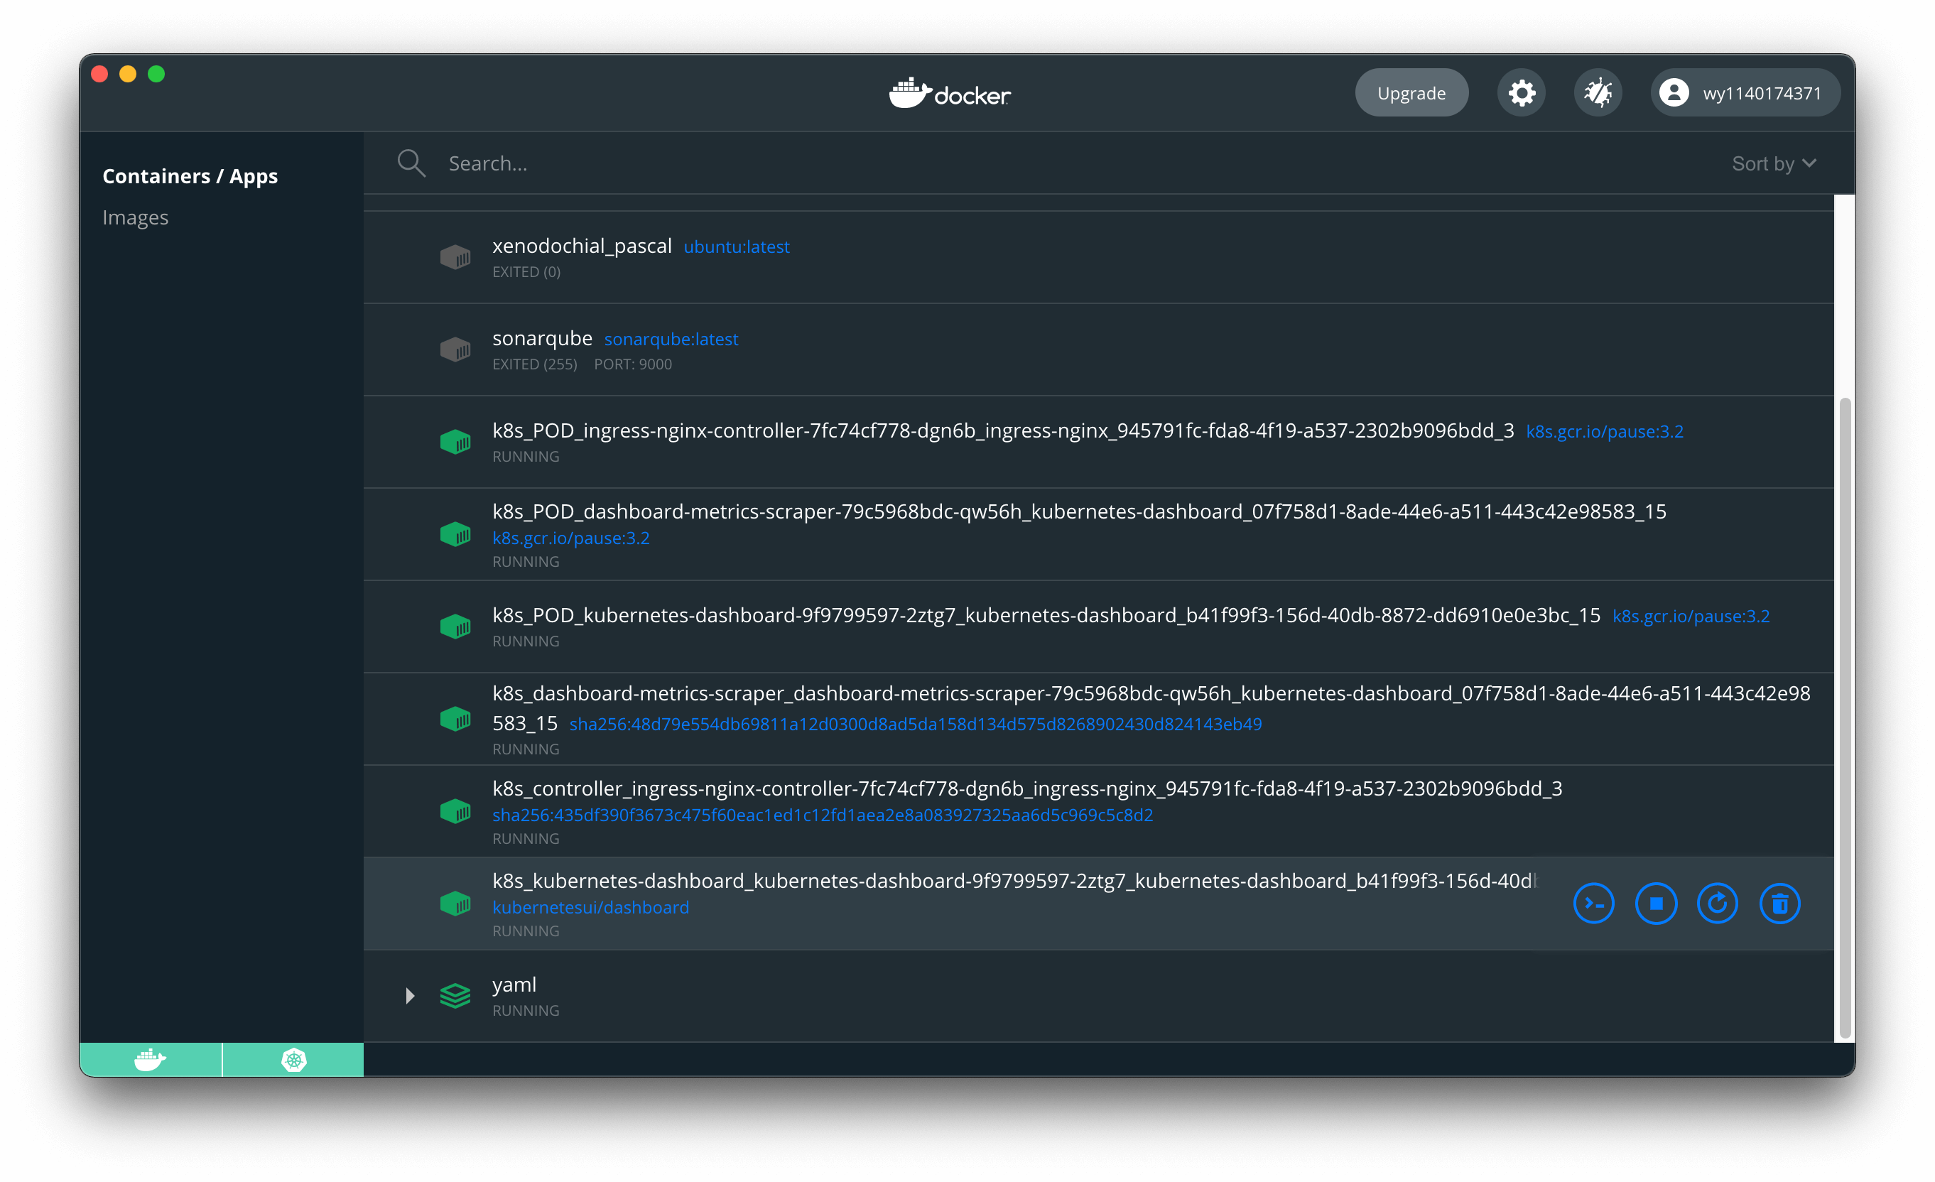Click the Docker whale status icon
The height and width of the screenshot is (1182, 1935).
(150, 1060)
